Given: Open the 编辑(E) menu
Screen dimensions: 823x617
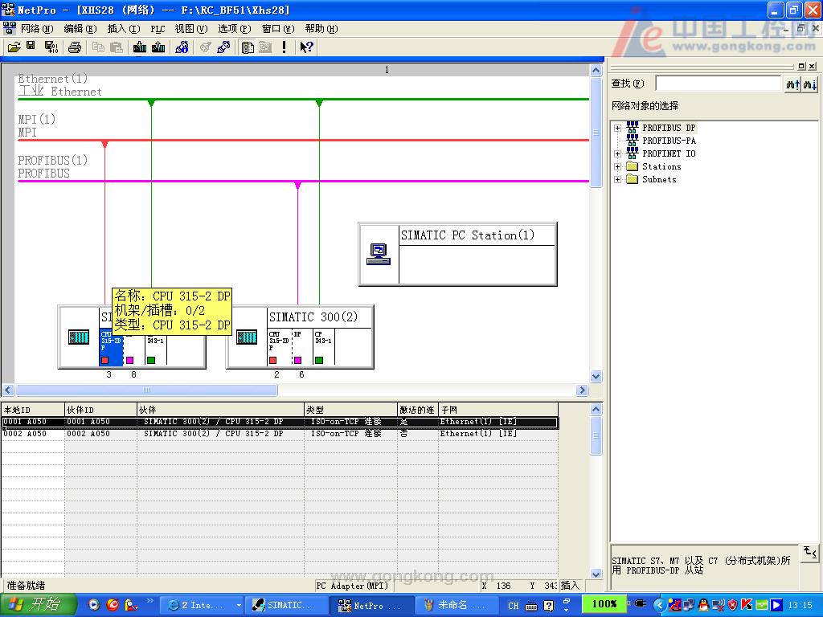Looking at the screenshot, I should 80,29.
